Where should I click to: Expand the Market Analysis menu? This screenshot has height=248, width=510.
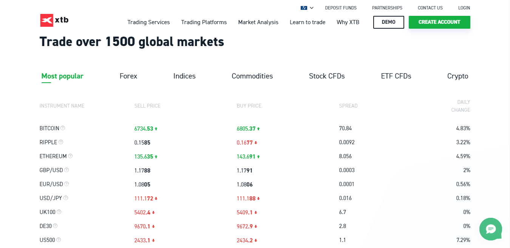[258, 22]
